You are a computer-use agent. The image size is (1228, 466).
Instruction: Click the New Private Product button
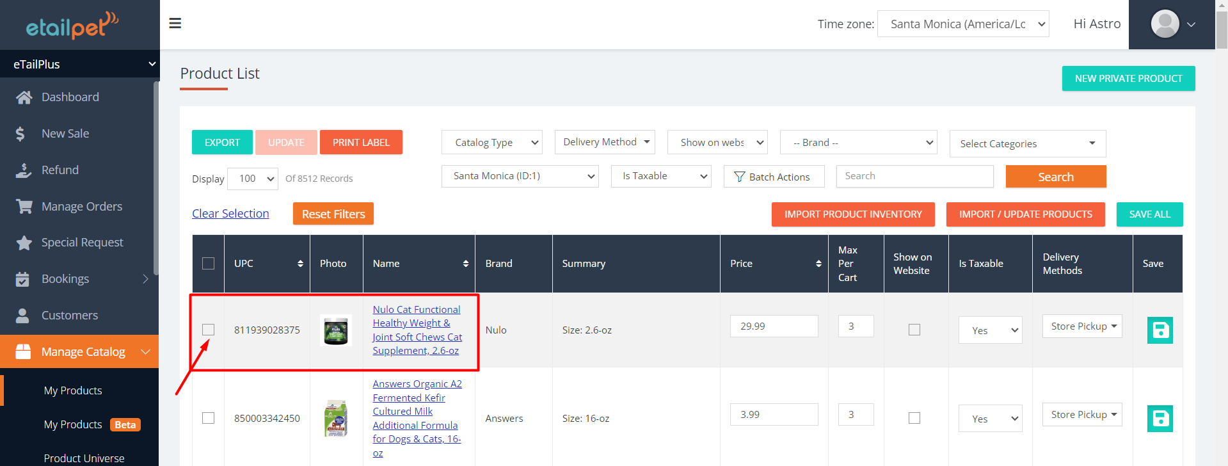pyautogui.click(x=1128, y=78)
